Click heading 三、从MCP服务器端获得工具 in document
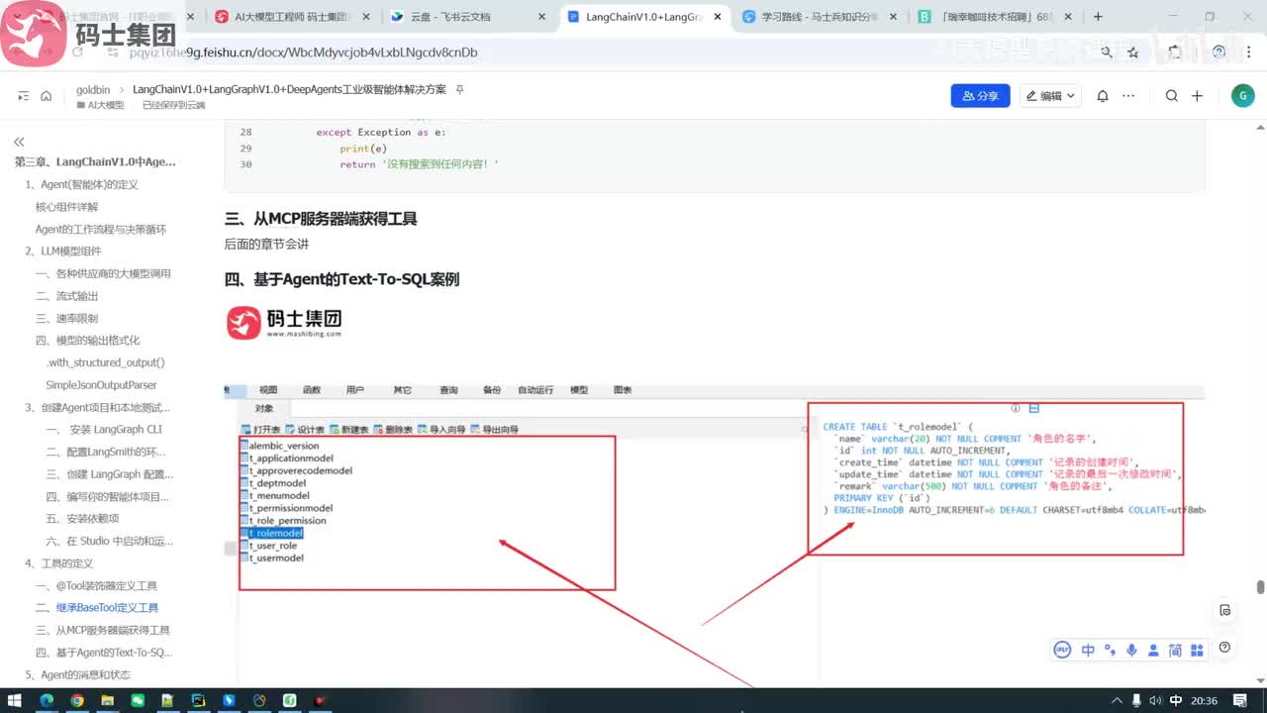The height and width of the screenshot is (713, 1267). tap(321, 219)
